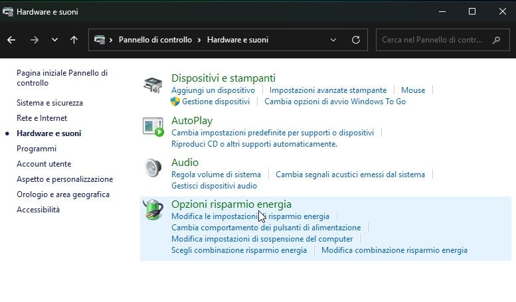Click the title bar Hardware e suoni icon
516x302 pixels.
click(x=7, y=12)
